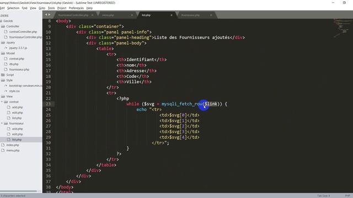Go to next tab with right arrow
353x198 pixels.
tap(50, 15)
